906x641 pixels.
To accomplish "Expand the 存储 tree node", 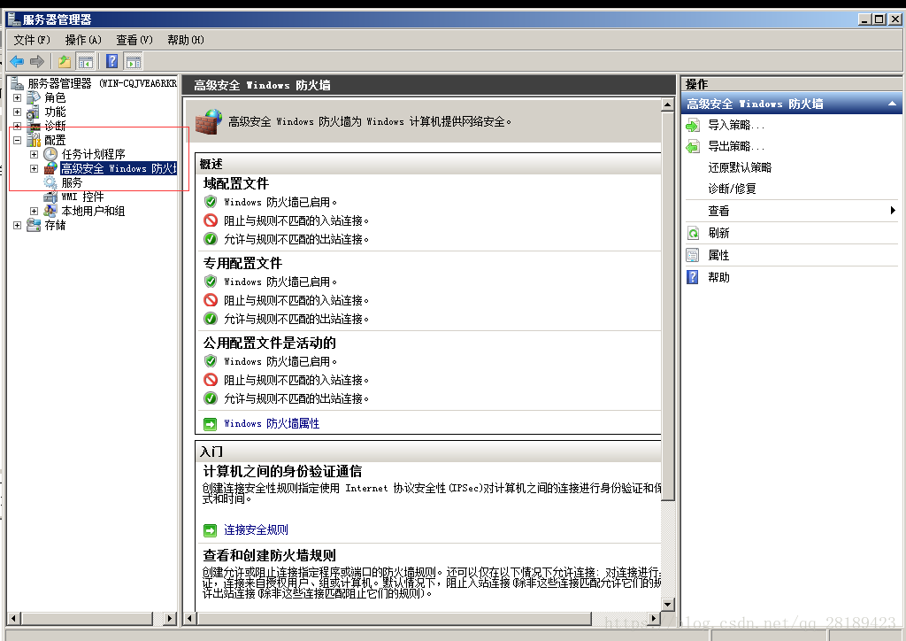I will (x=18, y=226).
